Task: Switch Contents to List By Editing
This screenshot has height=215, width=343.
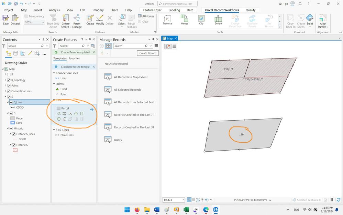Action: tap(30, 53)
